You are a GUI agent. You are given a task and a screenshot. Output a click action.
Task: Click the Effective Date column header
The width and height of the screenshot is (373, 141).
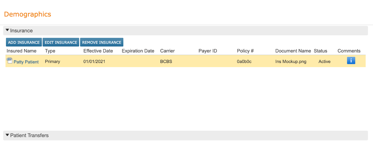coord(98,51)
